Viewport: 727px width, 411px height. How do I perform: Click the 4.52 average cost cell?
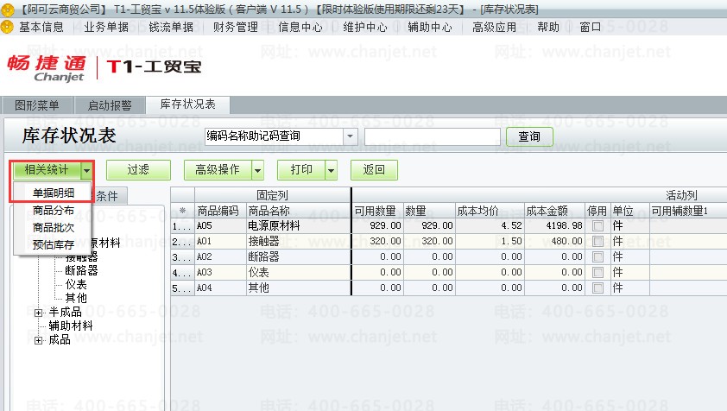[x=490, y=226]
